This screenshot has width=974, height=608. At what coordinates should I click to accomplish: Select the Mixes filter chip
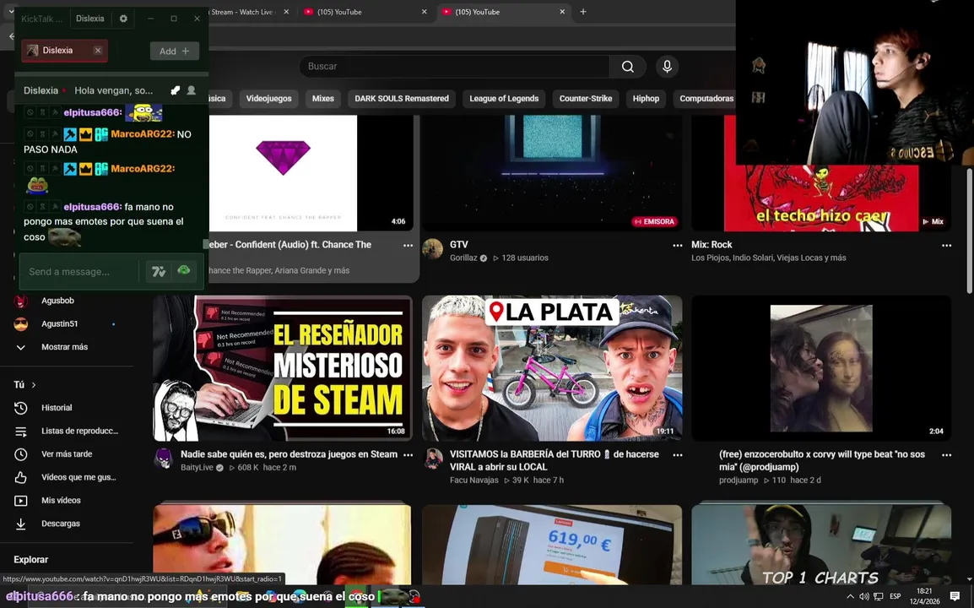(323, 98)
